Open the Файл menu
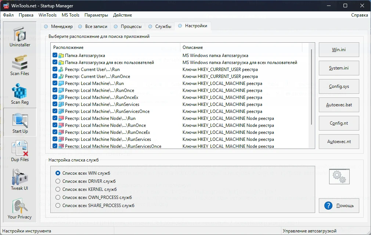This screenshot has width=371, height=235. [x=8, y=15]
